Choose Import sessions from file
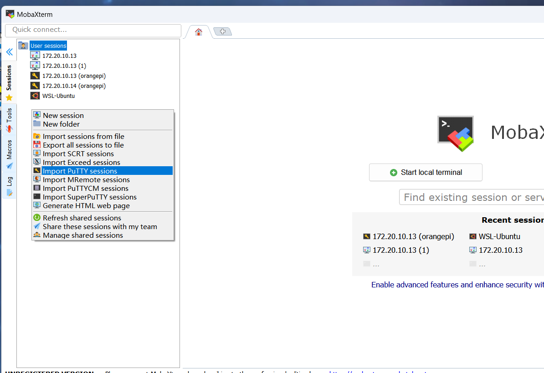This screenshot has width=544, height=373. tap(103, 137)
